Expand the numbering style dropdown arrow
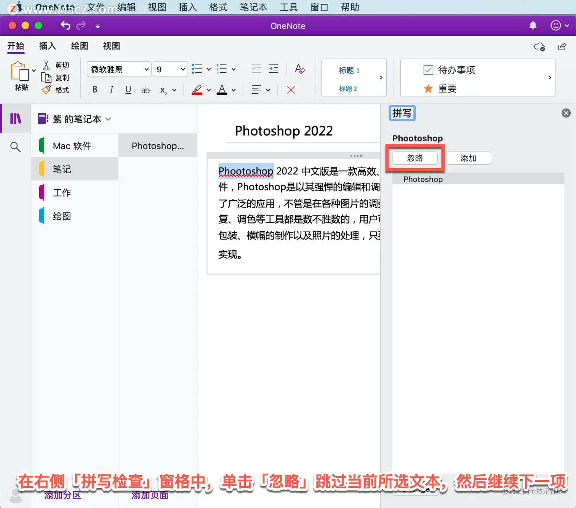Viewport: 576px width, 508px height. point(234,69)
